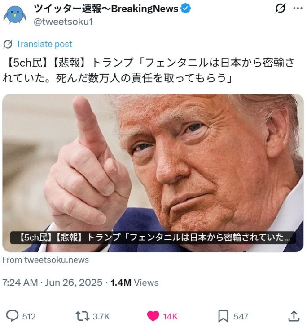Click the 1.4M Views count

[135, 283]
